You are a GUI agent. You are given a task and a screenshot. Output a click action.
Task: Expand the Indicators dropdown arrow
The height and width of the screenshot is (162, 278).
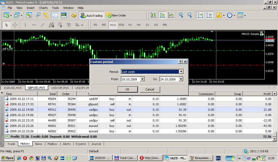[x=224, y=15]
